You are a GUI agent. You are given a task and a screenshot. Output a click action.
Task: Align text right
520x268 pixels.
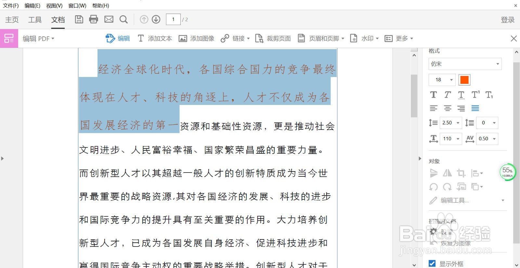coord(461,108)
